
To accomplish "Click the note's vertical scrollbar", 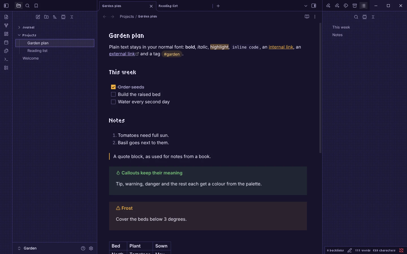I will (x=321, y=88).
